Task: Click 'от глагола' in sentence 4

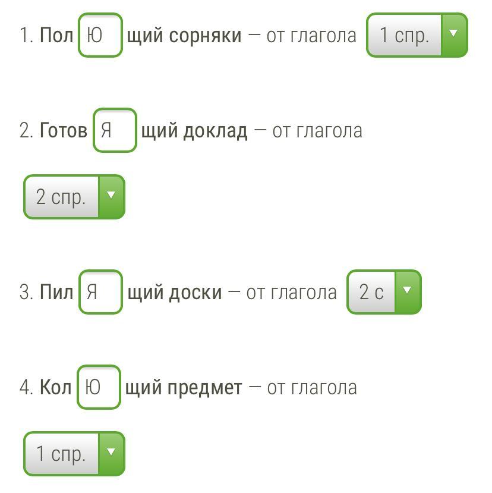Action: [312, 388]
